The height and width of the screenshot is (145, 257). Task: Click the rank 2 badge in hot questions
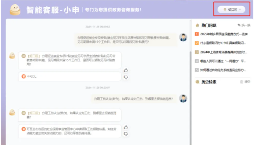[x=197, y=43]
